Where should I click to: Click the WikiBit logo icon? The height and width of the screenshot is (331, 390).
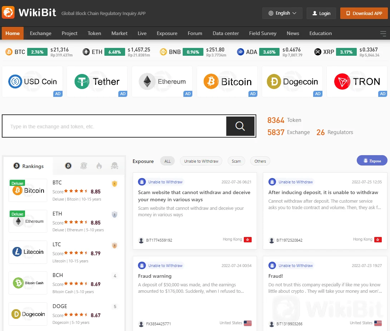tap(8, 12)
